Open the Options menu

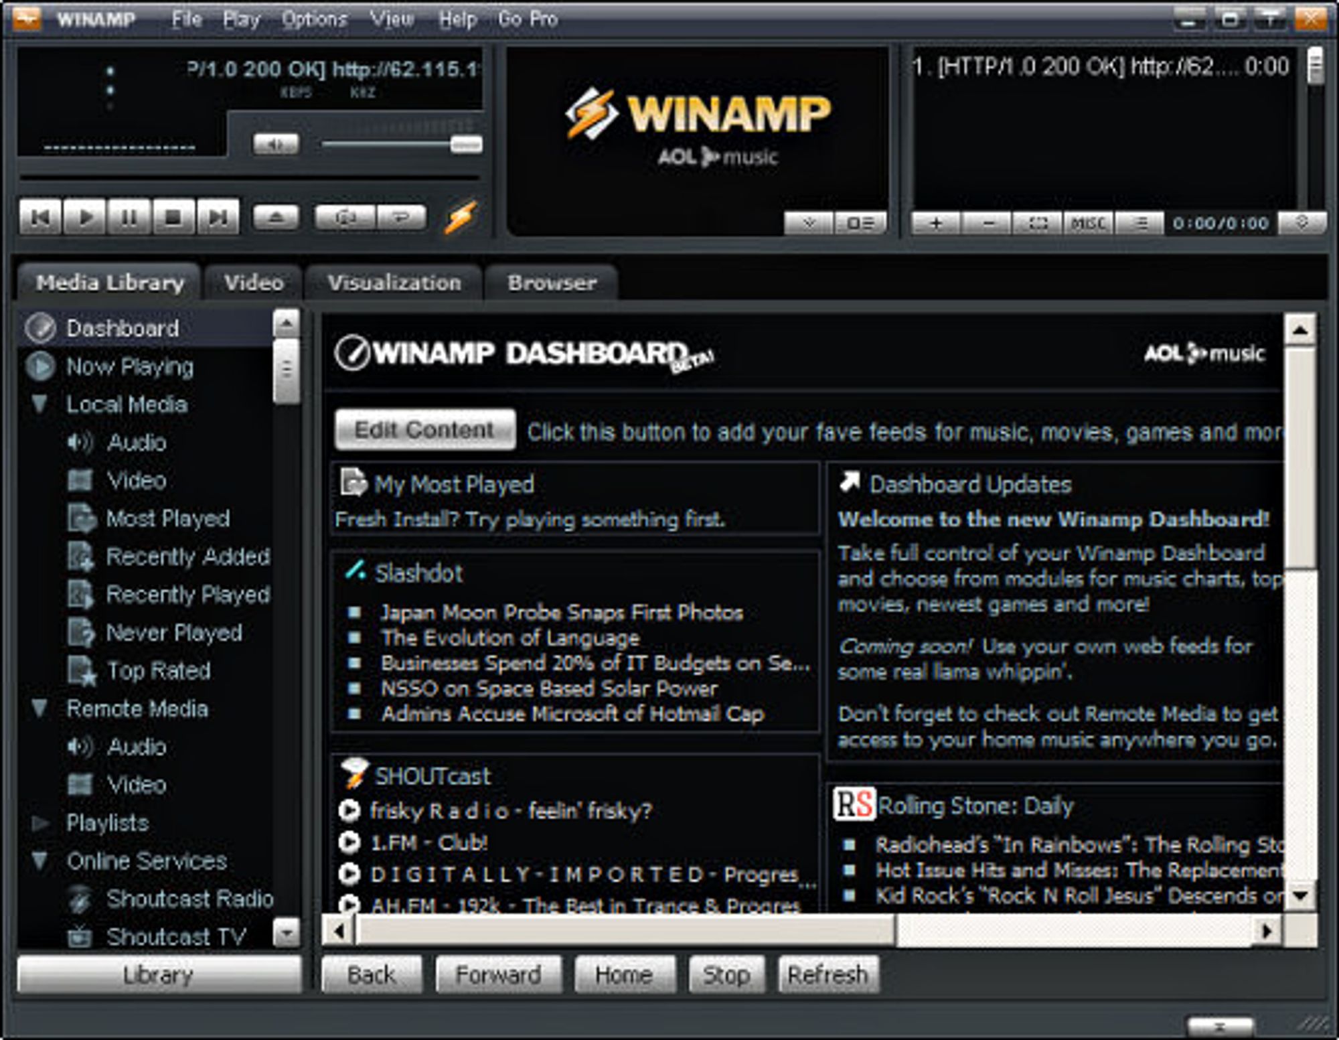(x=314, y=19)
